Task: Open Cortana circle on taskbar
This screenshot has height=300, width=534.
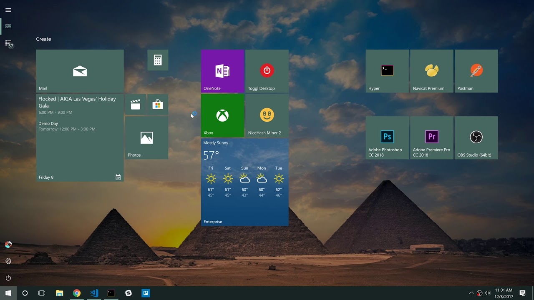Action: tap(25, 293)
